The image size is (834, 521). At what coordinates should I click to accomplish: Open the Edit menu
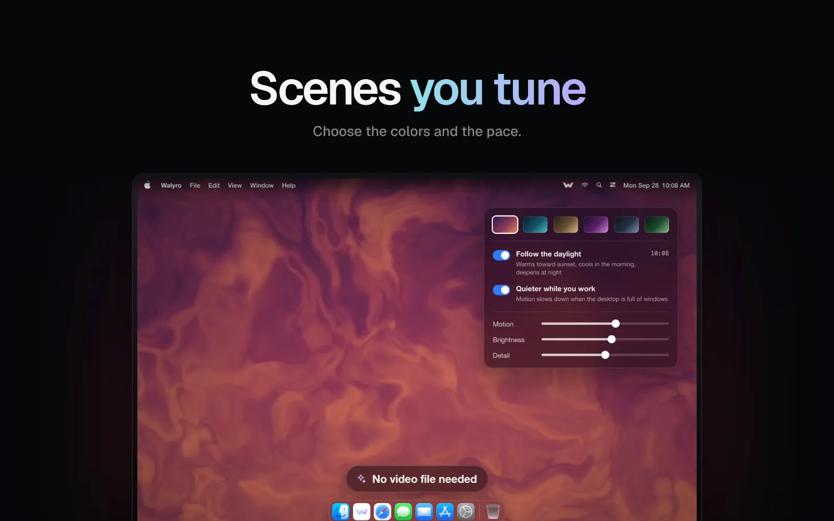coord(214,185)
